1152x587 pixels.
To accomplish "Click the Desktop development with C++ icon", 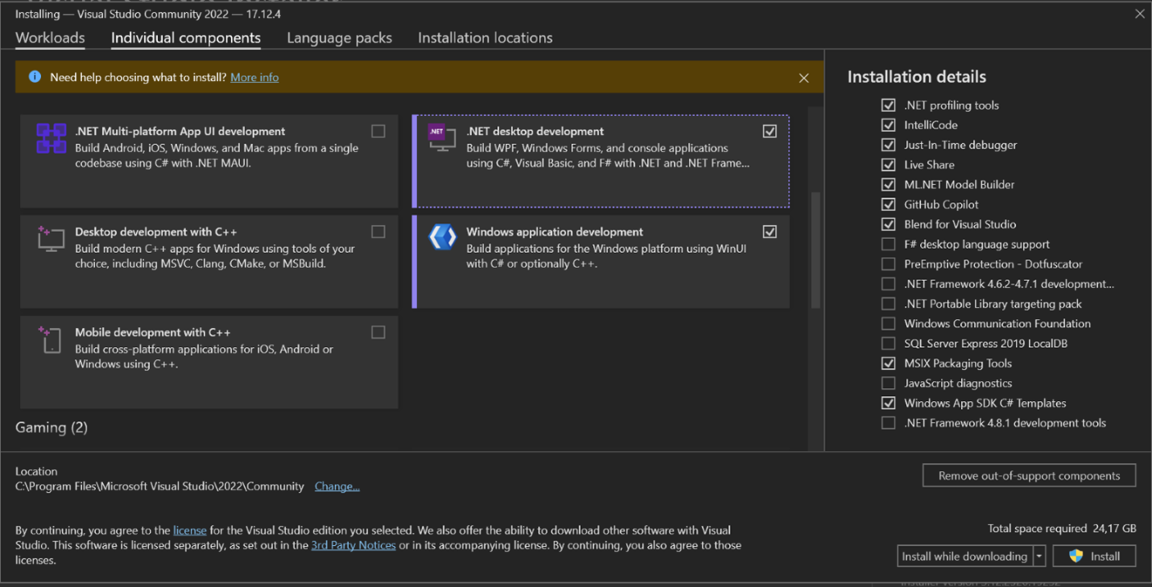I will [50, 238].
